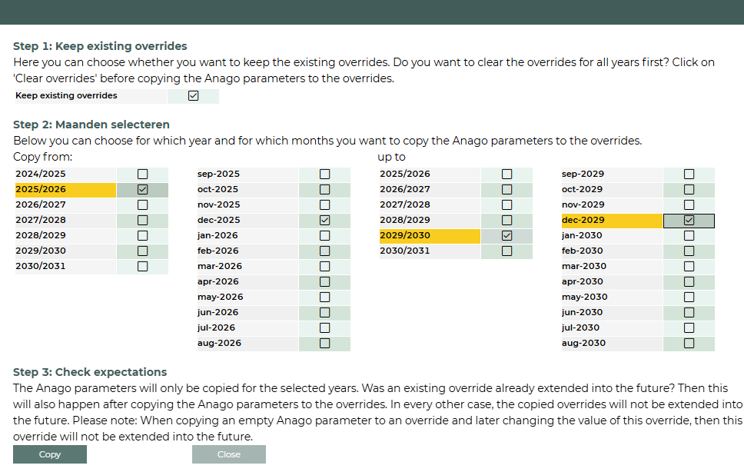Click the highlighted dec-2029 month label
The height and width of the screenshot is (472, 744).
pos(611,220)
